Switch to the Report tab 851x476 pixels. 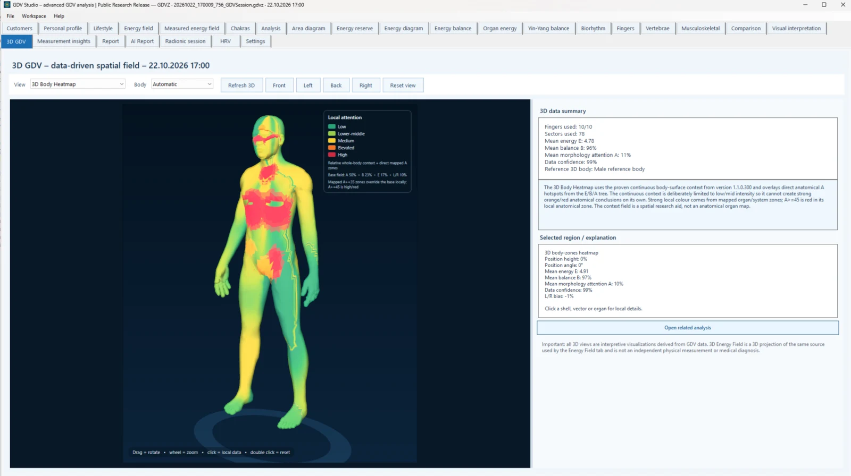point(111,41)
